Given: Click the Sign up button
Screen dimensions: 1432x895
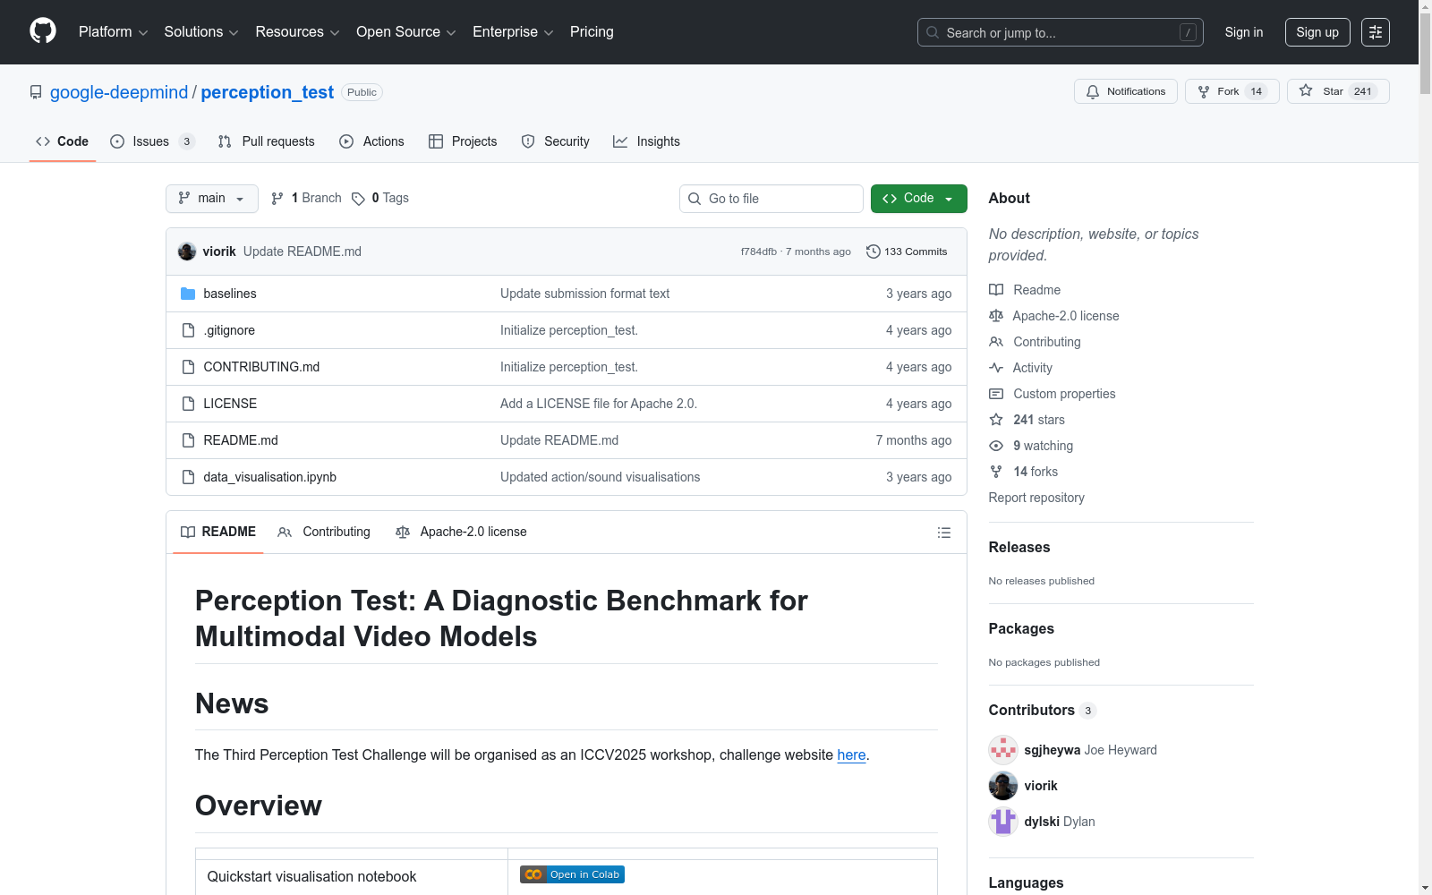Looking at the screenshot, I should click(1317, 32).
